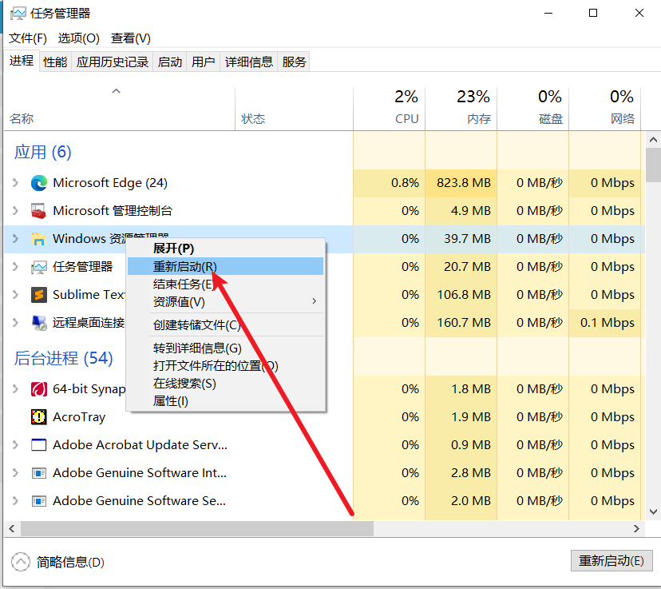661x589 pixels.
Task: Expand the 远程桌面连接 process row
Action: [16, 323]
